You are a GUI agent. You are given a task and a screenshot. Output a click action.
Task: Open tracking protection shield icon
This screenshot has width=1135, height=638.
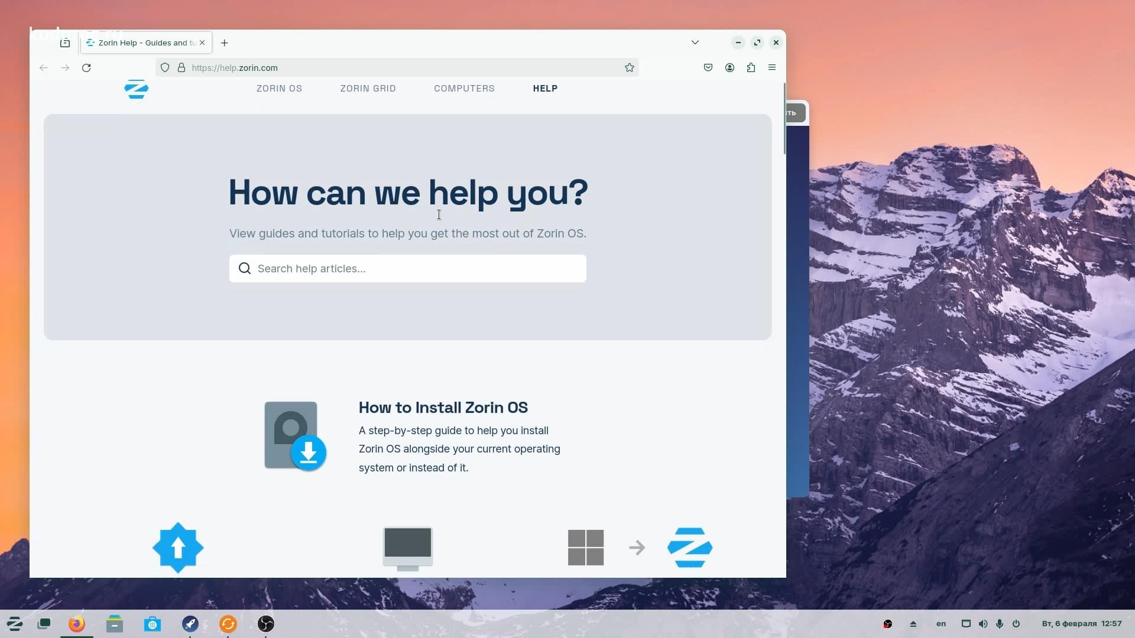165,68
